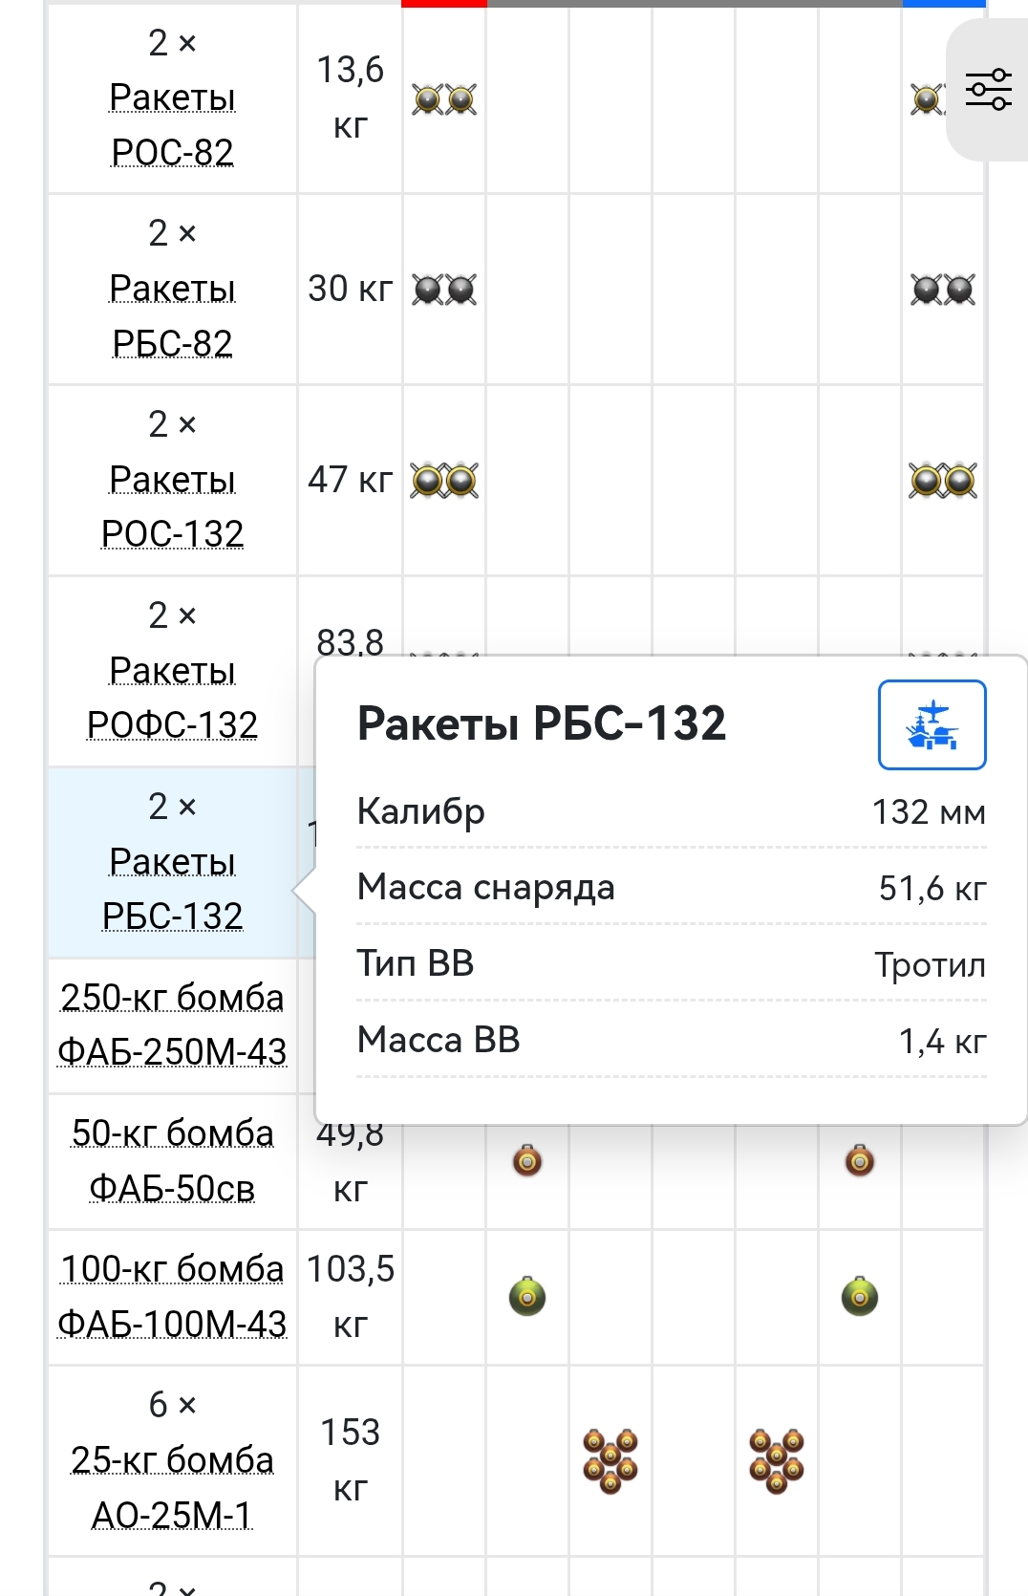Click the left bomb icon in the ФАБ-50св row
1028x1596 pixels.
click(527, 1161)
